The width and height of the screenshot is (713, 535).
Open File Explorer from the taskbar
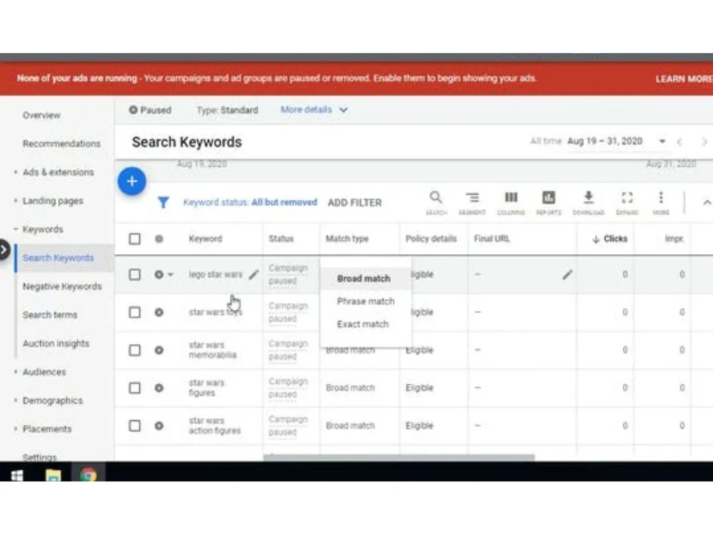pos(53,475)
